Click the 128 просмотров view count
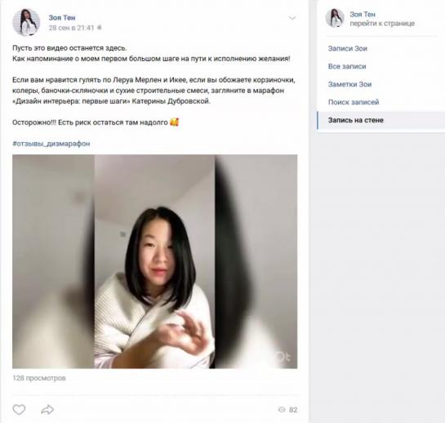Image resolution: width=445 pixels, height=423 pixels. pos(39,378)
